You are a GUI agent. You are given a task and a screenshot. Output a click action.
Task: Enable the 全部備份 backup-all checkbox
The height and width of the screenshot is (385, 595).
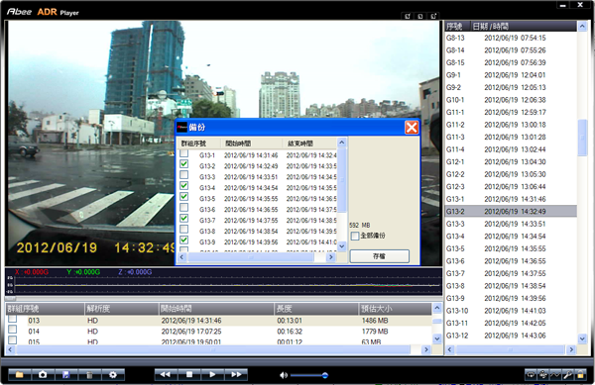[355, 236]
